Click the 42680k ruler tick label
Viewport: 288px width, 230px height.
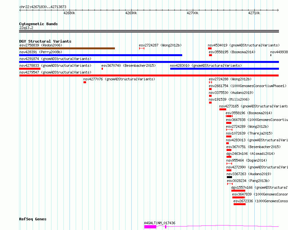click(x=69, y=13)
